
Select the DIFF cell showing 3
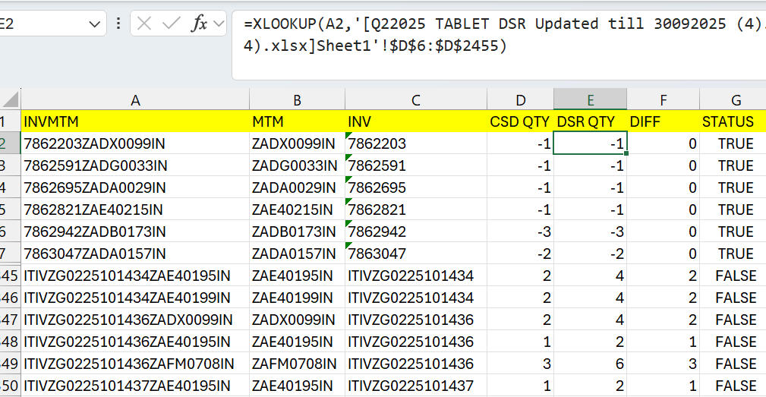coord(663,364)
